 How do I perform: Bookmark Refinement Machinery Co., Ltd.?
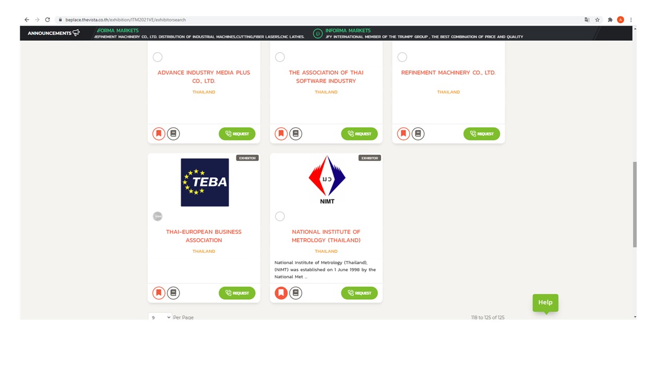(403, 134)
